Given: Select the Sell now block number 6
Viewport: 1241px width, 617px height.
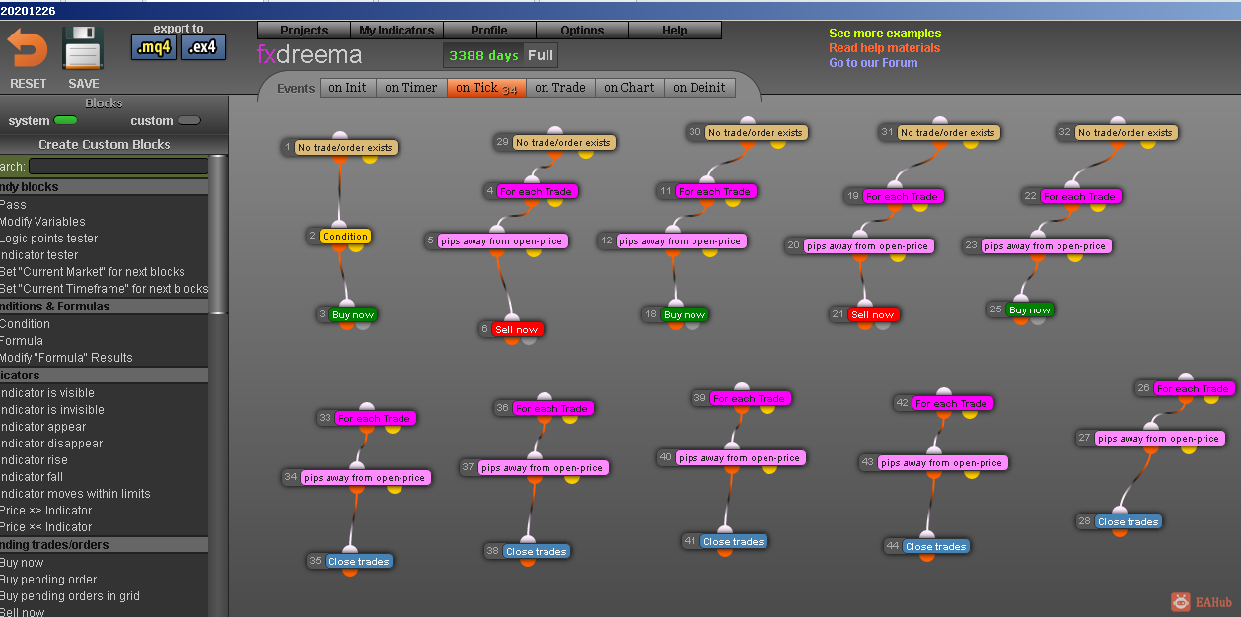Looking at the screenshot, I should 517,329.
